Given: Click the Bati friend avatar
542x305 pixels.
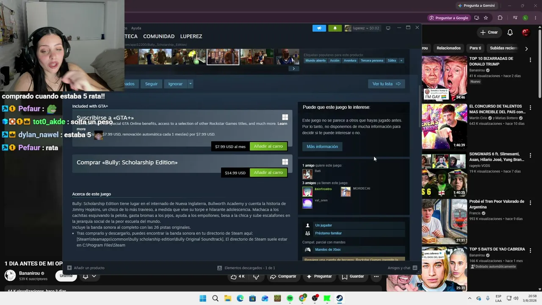Looking at the screenshot, I should point(307,174).
